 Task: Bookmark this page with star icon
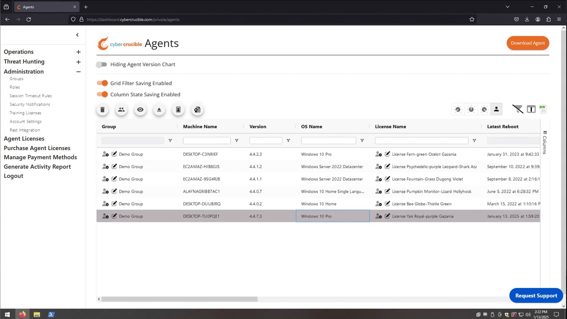pyautogui.click(x=472, y=19)
